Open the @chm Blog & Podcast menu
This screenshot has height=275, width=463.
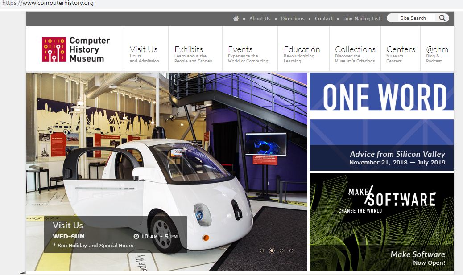(x=437, y=49)
